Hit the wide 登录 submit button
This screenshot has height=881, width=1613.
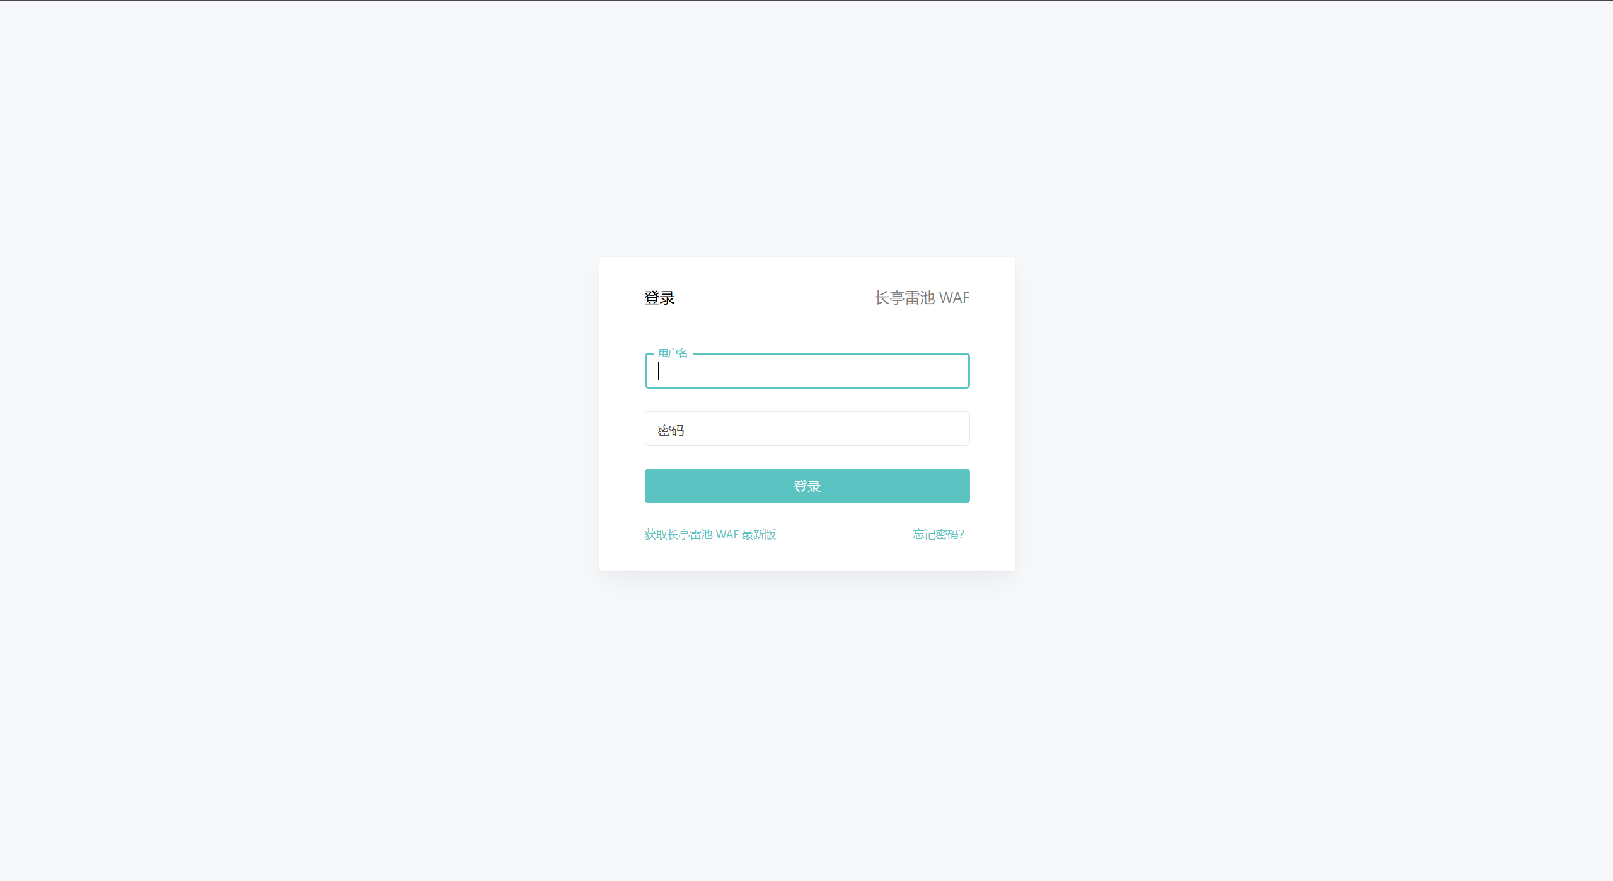[807, 486]
